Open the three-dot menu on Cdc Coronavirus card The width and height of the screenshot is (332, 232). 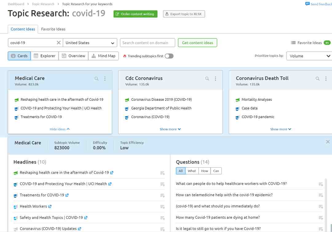point(215,79)
